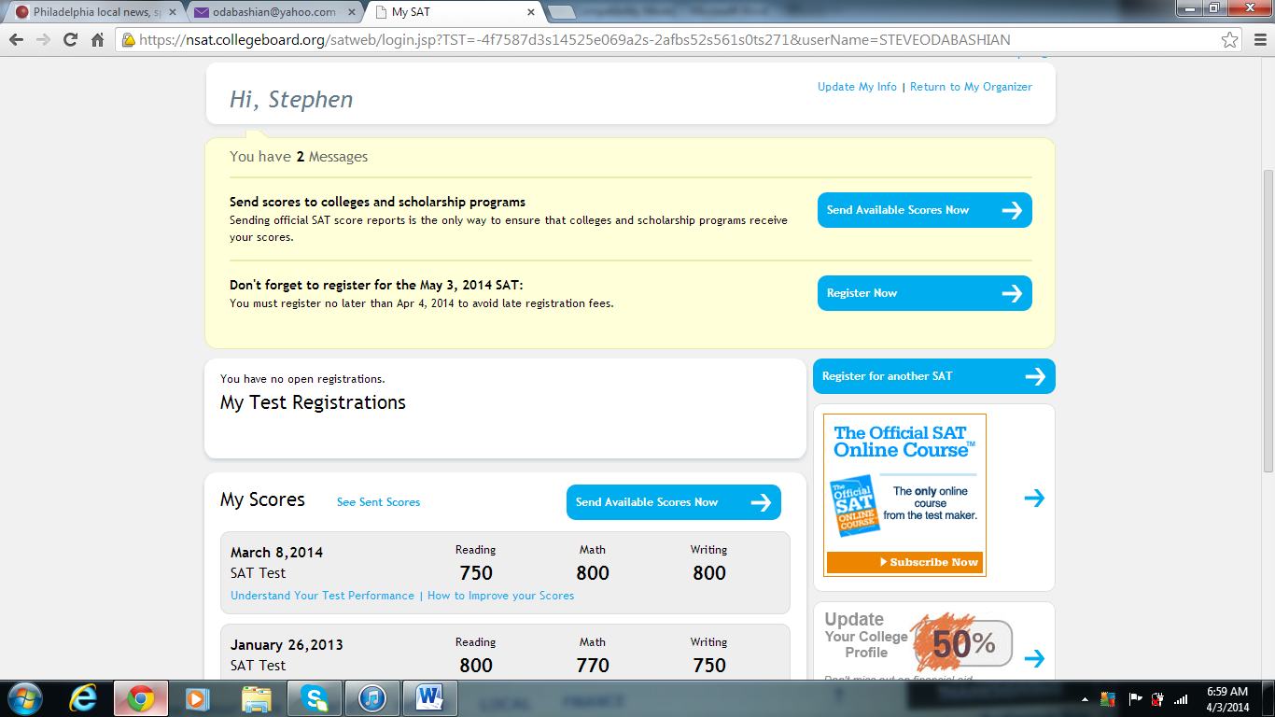Open Skype from the taskbar
The image size is (1275, 717).
point(315,697)
